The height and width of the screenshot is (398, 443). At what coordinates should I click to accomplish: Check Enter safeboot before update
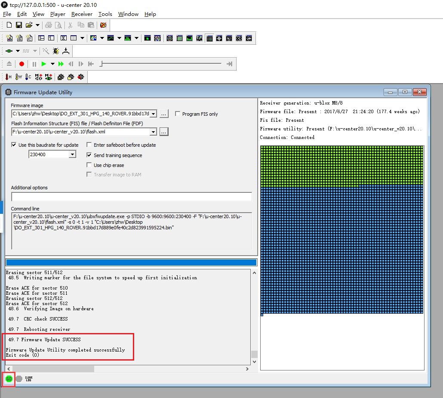pos(89,145)
